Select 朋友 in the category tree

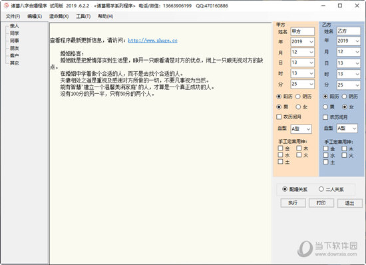point(14,49)
